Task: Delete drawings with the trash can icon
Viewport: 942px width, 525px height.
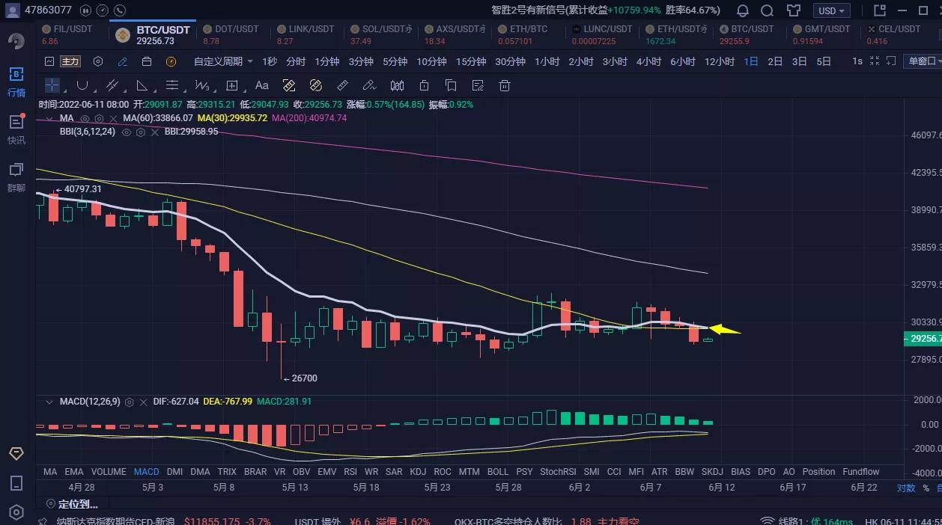Action: (505, 85)
